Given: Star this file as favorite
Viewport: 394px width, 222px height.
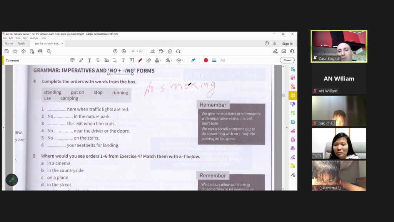Looking at the screenshot, I should coord(15,51).
